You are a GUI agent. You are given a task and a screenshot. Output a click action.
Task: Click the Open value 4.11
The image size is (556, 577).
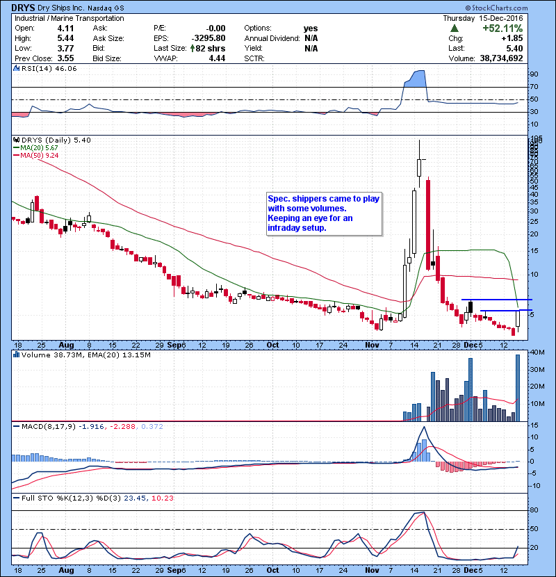(x=65, y=29)
